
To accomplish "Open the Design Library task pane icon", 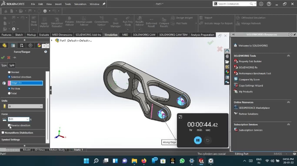I will 227,56.
